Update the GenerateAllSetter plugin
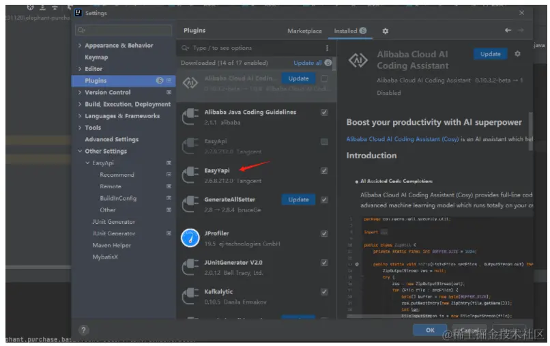Viewport: 550px width, 346px height. point(298,200)
